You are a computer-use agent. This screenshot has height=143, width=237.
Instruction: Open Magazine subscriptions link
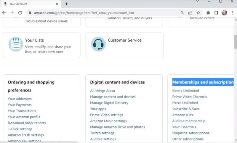click(191, 133)
